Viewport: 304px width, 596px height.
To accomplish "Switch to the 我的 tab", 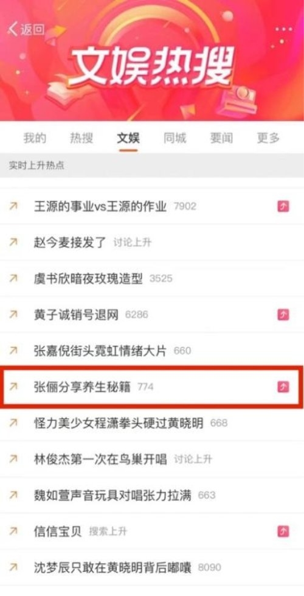I will click(x=35, y=138).
